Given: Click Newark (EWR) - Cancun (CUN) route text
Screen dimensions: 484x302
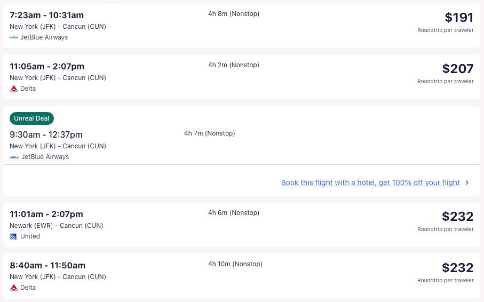Looking at the screenshot, I should point(57,226).
